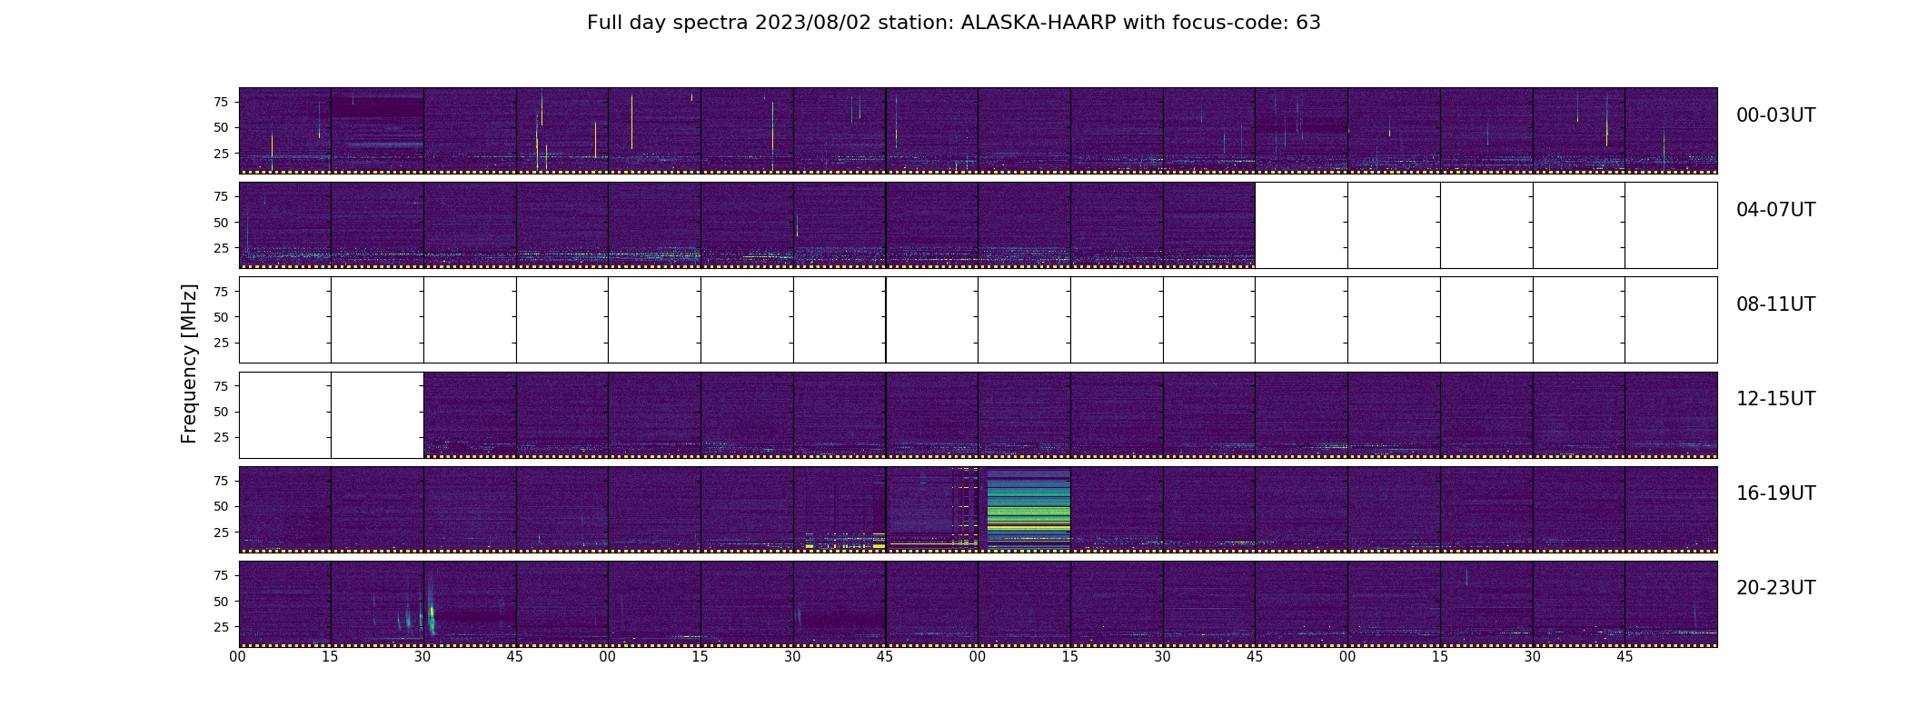Viewport: 1908px width, 727px height.
Task: Pick the 25 tick of the 08-11UT row
Action: pos(221,343)
